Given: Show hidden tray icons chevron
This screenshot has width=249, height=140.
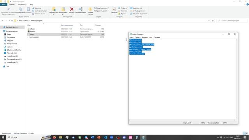Looking at the screenshot, I should (218, 137).
